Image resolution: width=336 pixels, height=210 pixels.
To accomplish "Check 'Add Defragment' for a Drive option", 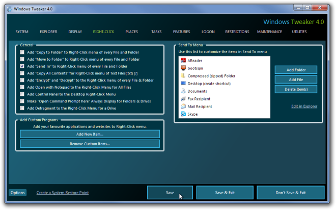I will click(x=22, y=108).
